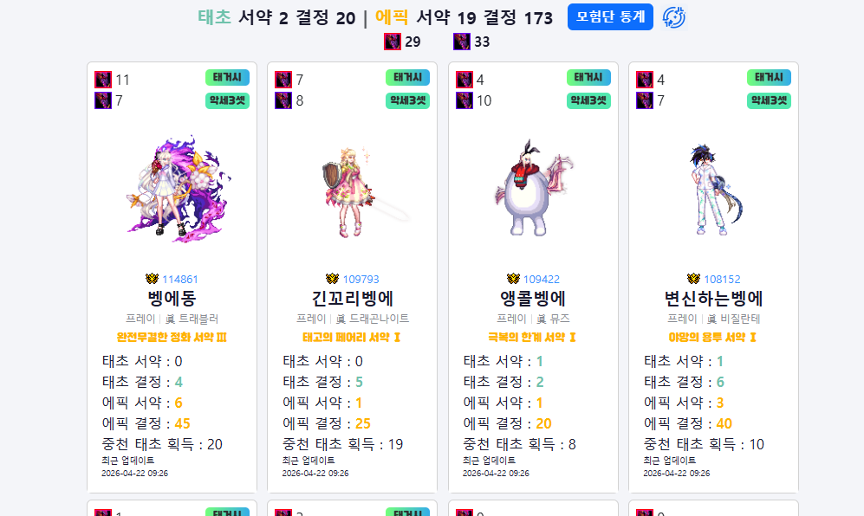This screenshot has height=516, width=864.
Task: Click 야망의 용투 서약 Ⅰ label
Action: pyautogui.click(x=713, y=337)
